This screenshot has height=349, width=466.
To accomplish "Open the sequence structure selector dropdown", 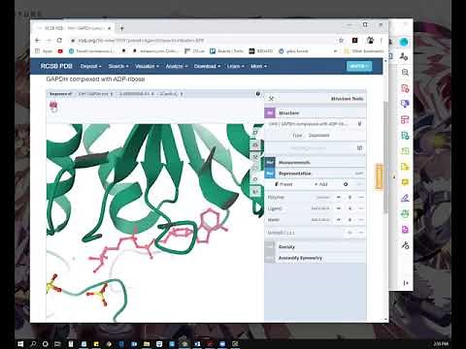I will [x=95, y=94].
